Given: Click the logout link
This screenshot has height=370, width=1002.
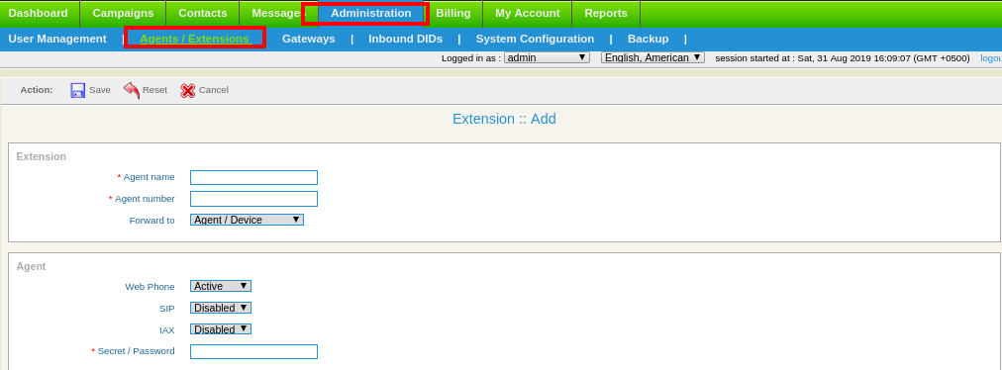Looking at the screenshot, I should (x=991, y=58).
